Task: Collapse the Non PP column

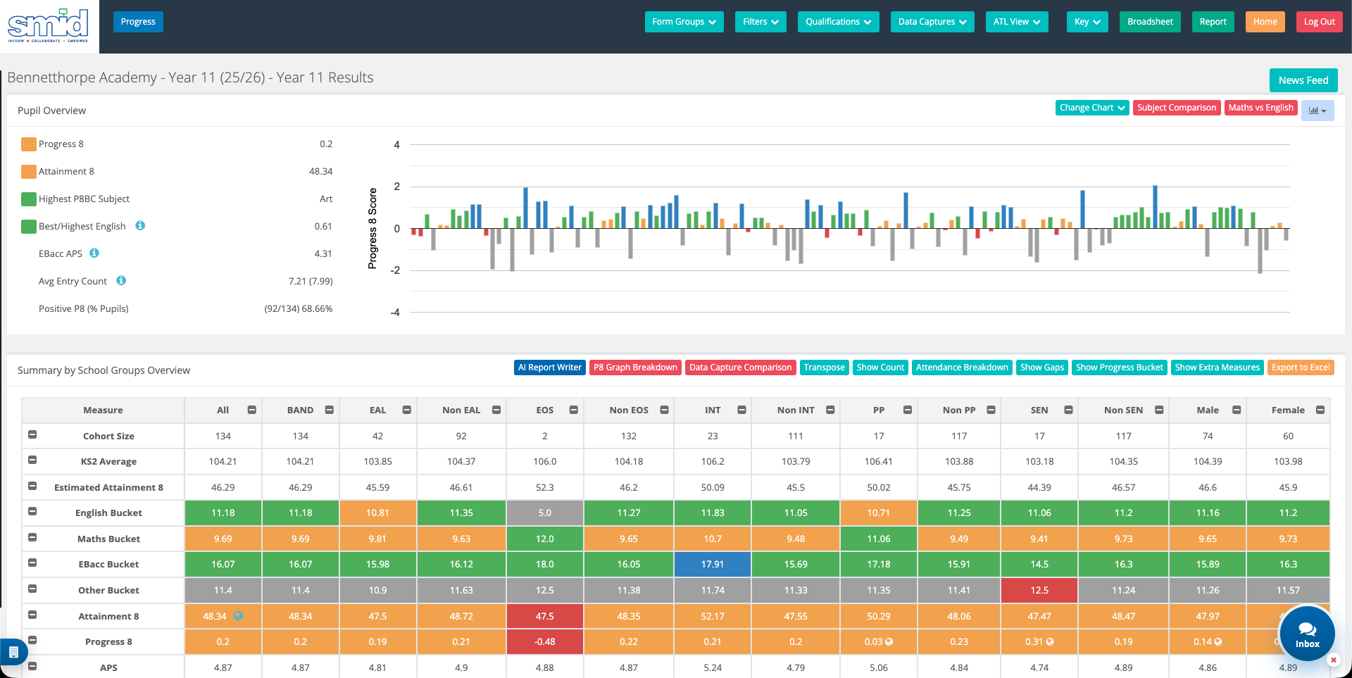Action: point(991,410)
